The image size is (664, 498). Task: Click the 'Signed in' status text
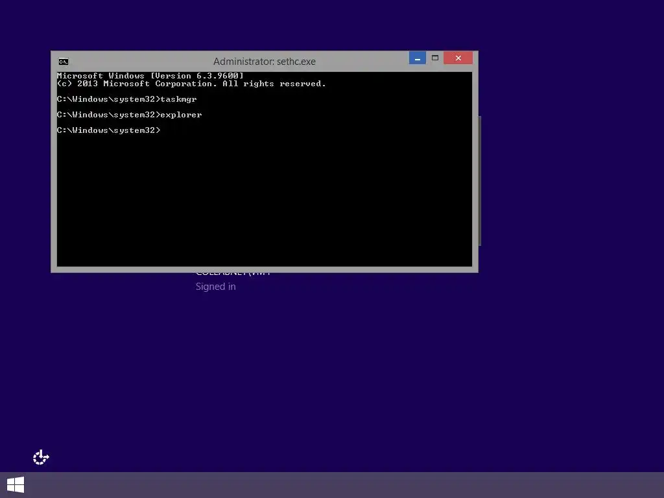tap(215, 287)
